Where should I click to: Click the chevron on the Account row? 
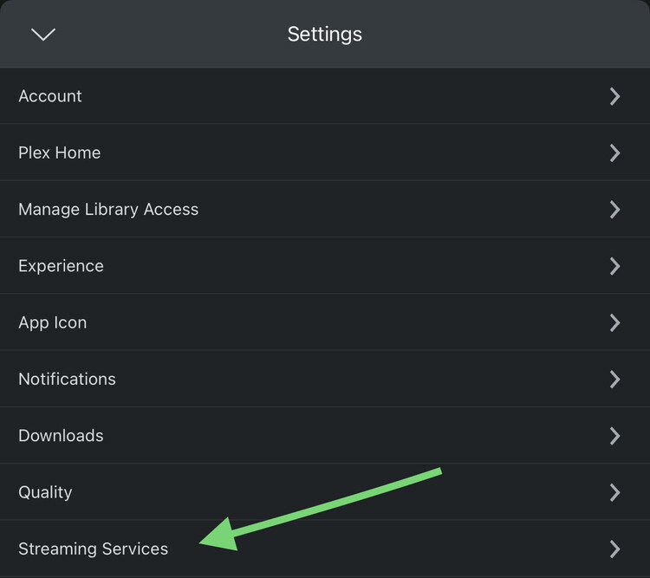614,96
